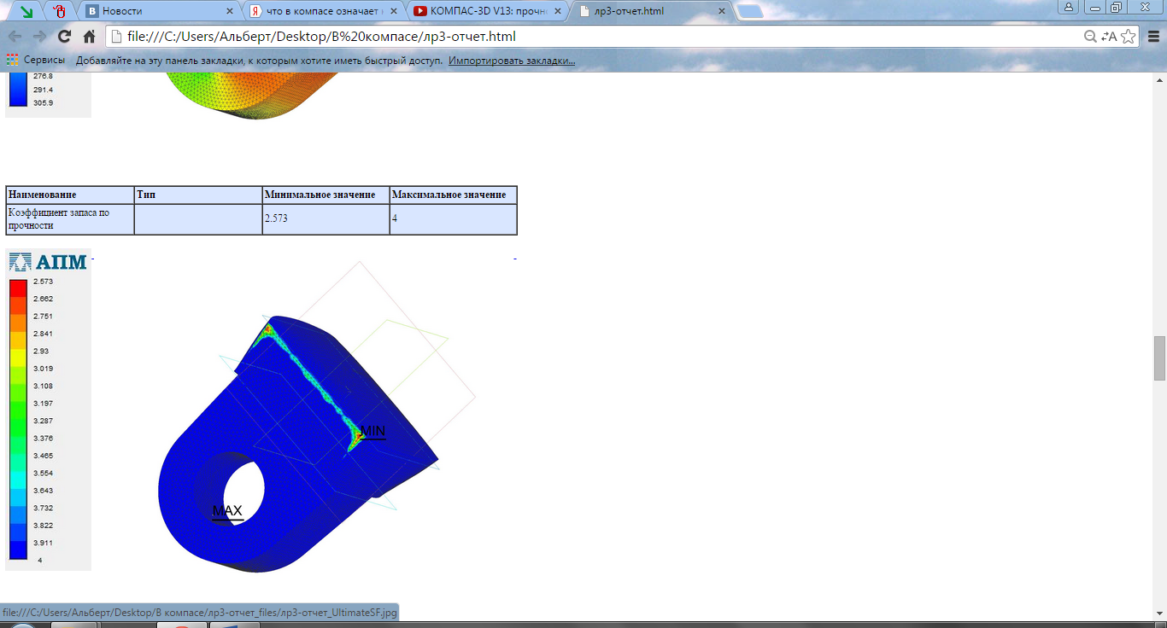The width and height of the screenshot is (1167, 628).
Task: Open the Сервисы apps shortcut
Action: pyautogui.click(x=36, y=61)
